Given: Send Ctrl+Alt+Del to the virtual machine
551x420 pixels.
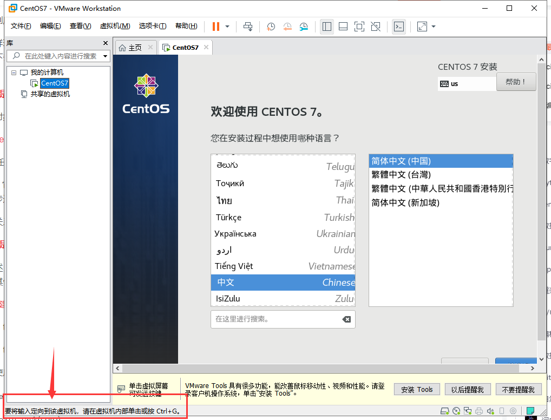Looking at the screenshot, I should click(248, 27).
